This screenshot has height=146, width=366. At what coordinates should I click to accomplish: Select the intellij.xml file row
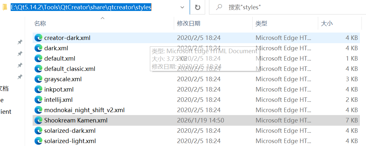196,100
